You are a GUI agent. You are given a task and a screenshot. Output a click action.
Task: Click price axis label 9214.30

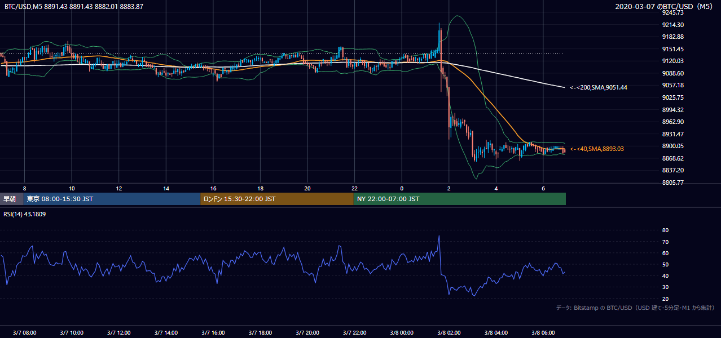click(672, 25)
